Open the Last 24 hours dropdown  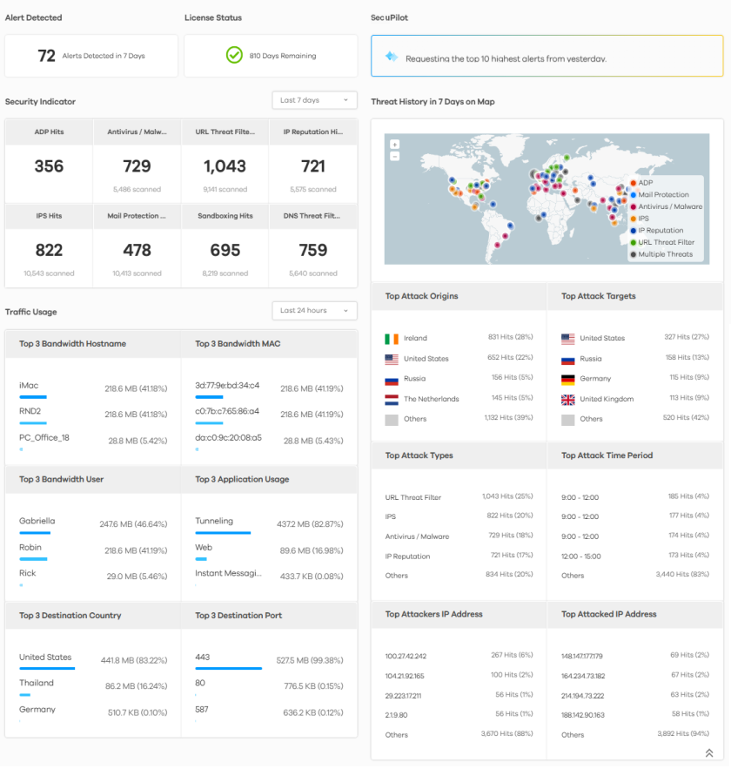point(314,311)
